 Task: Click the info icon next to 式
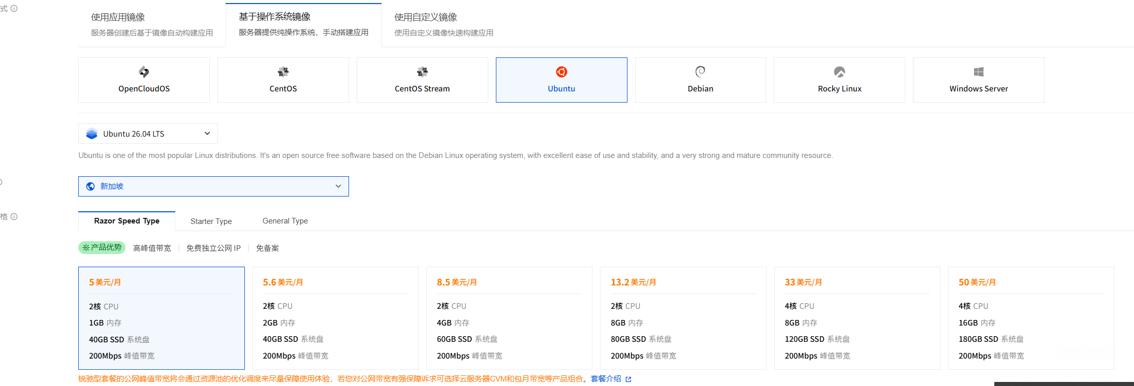click(14, 9)
